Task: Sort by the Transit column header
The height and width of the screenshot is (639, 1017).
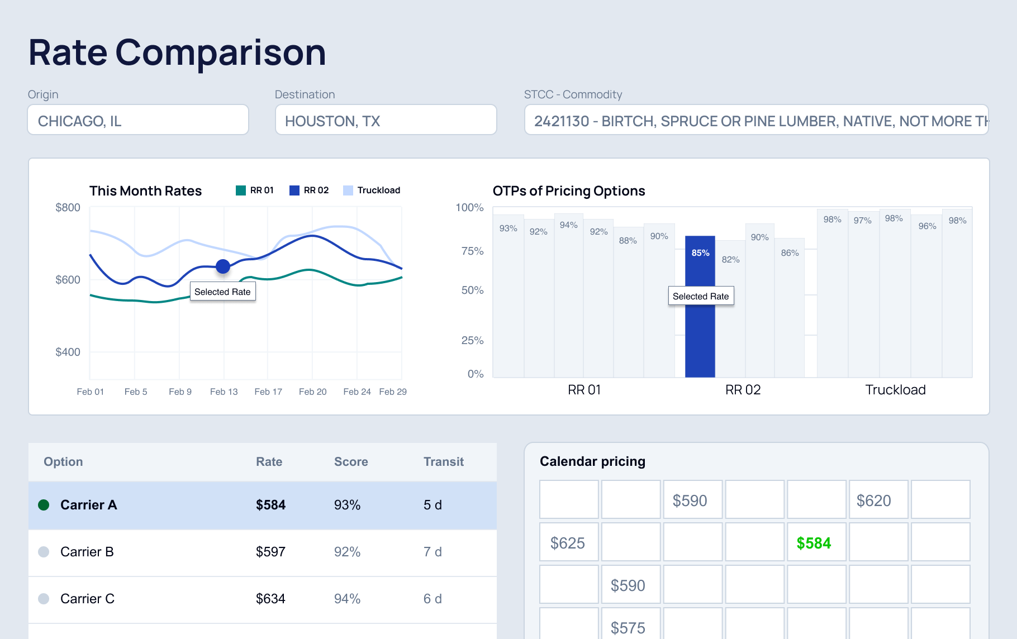Action: 444,461
